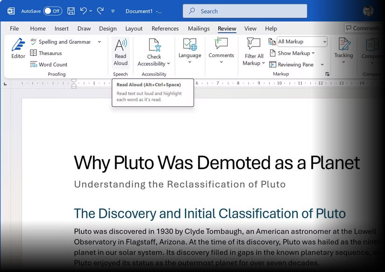Click the Comments button at top right
This screenshot has width=385, height=272.
coord(363,28)
